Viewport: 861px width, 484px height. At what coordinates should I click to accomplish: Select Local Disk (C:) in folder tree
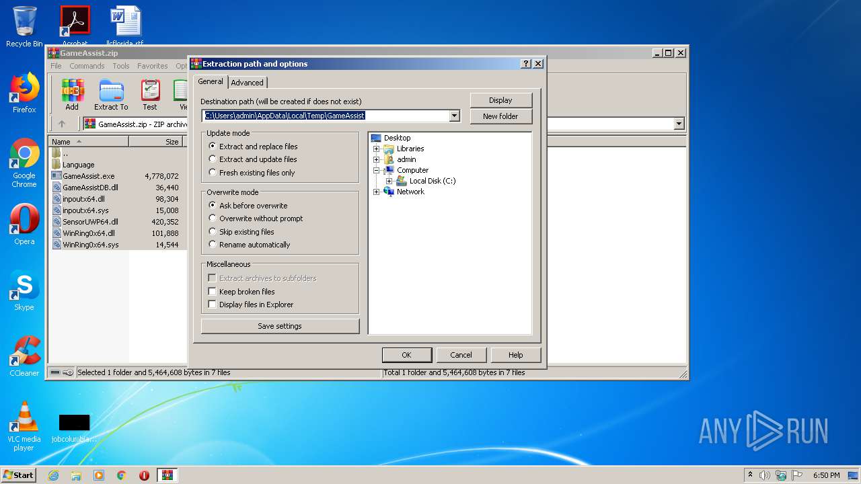[433, 181]
